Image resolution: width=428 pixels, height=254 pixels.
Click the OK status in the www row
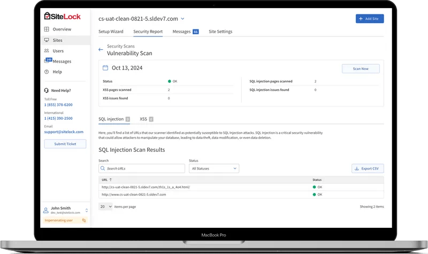tap(317, 195)
